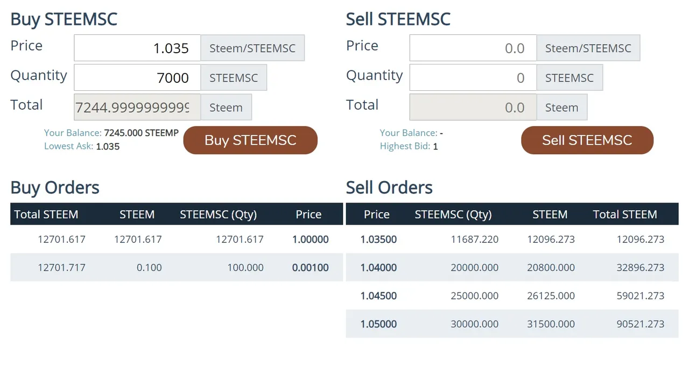Image resolution: width=689 pixels, height=367 pixels.
Task: Select the 1.05000 sell order row
Action: tap(511, 324)
